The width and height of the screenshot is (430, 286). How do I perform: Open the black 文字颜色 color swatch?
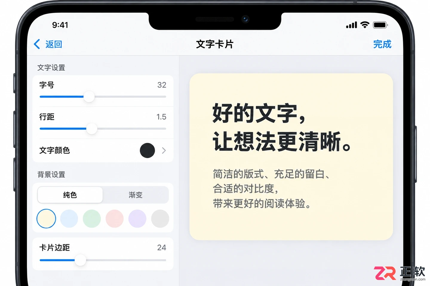(x=147, y=150)
